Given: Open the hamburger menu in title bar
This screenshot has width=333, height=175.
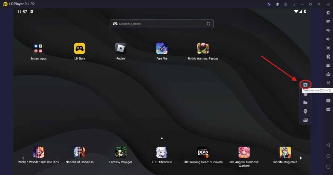Looking at the screenshot, I should click(x=286, y=4).
